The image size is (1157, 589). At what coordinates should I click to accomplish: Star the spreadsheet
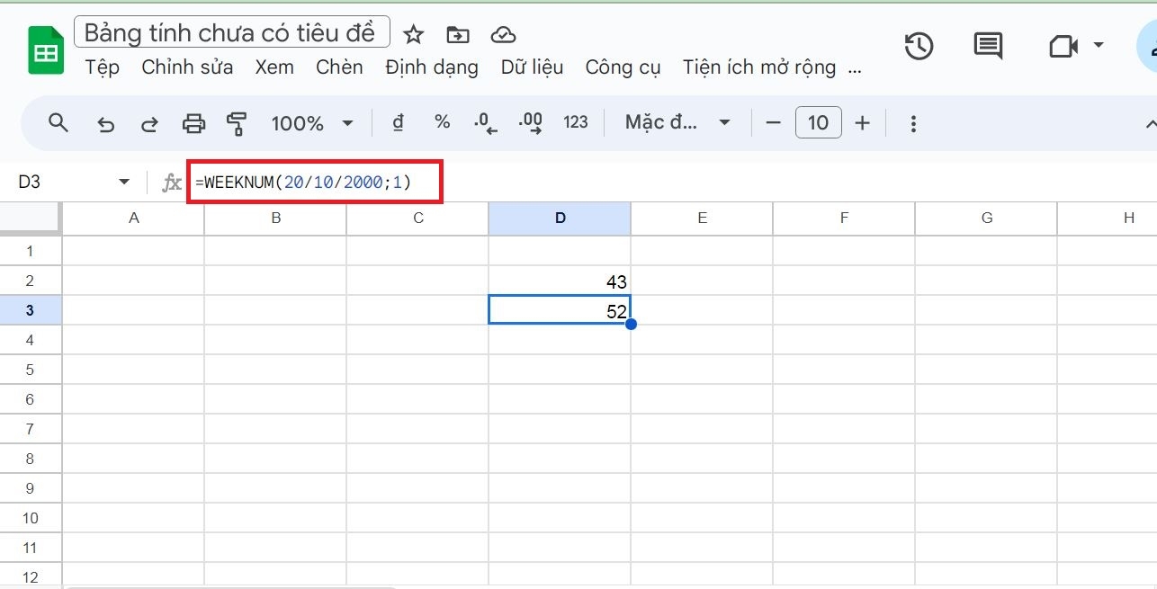click(x=413, y=35)
